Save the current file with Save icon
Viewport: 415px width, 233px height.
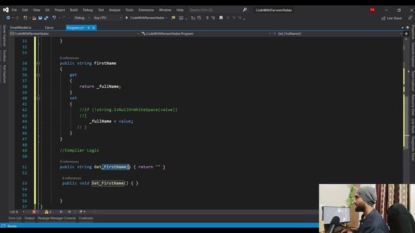point(40,17)
